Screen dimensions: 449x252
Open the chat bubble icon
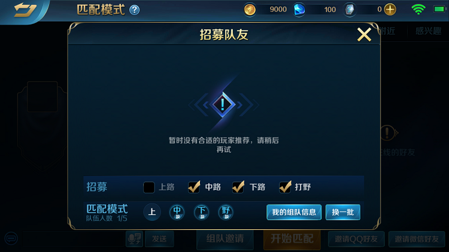(11, 238)
